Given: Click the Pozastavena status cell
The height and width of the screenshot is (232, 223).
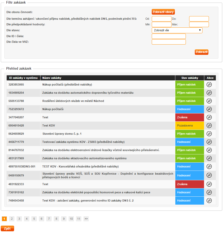Looking at the screenshot, I should [x=189, y=125].
